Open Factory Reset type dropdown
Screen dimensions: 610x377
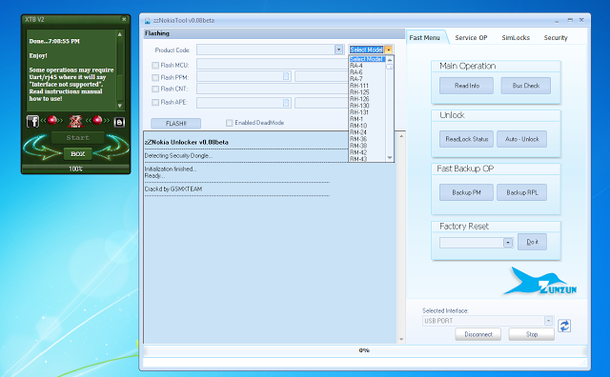point(508,243)
